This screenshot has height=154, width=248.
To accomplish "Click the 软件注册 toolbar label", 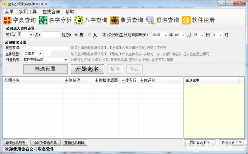I will coord(203,20).
